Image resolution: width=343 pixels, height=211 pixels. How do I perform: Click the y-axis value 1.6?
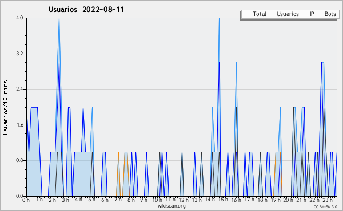(x=19, y=125)
